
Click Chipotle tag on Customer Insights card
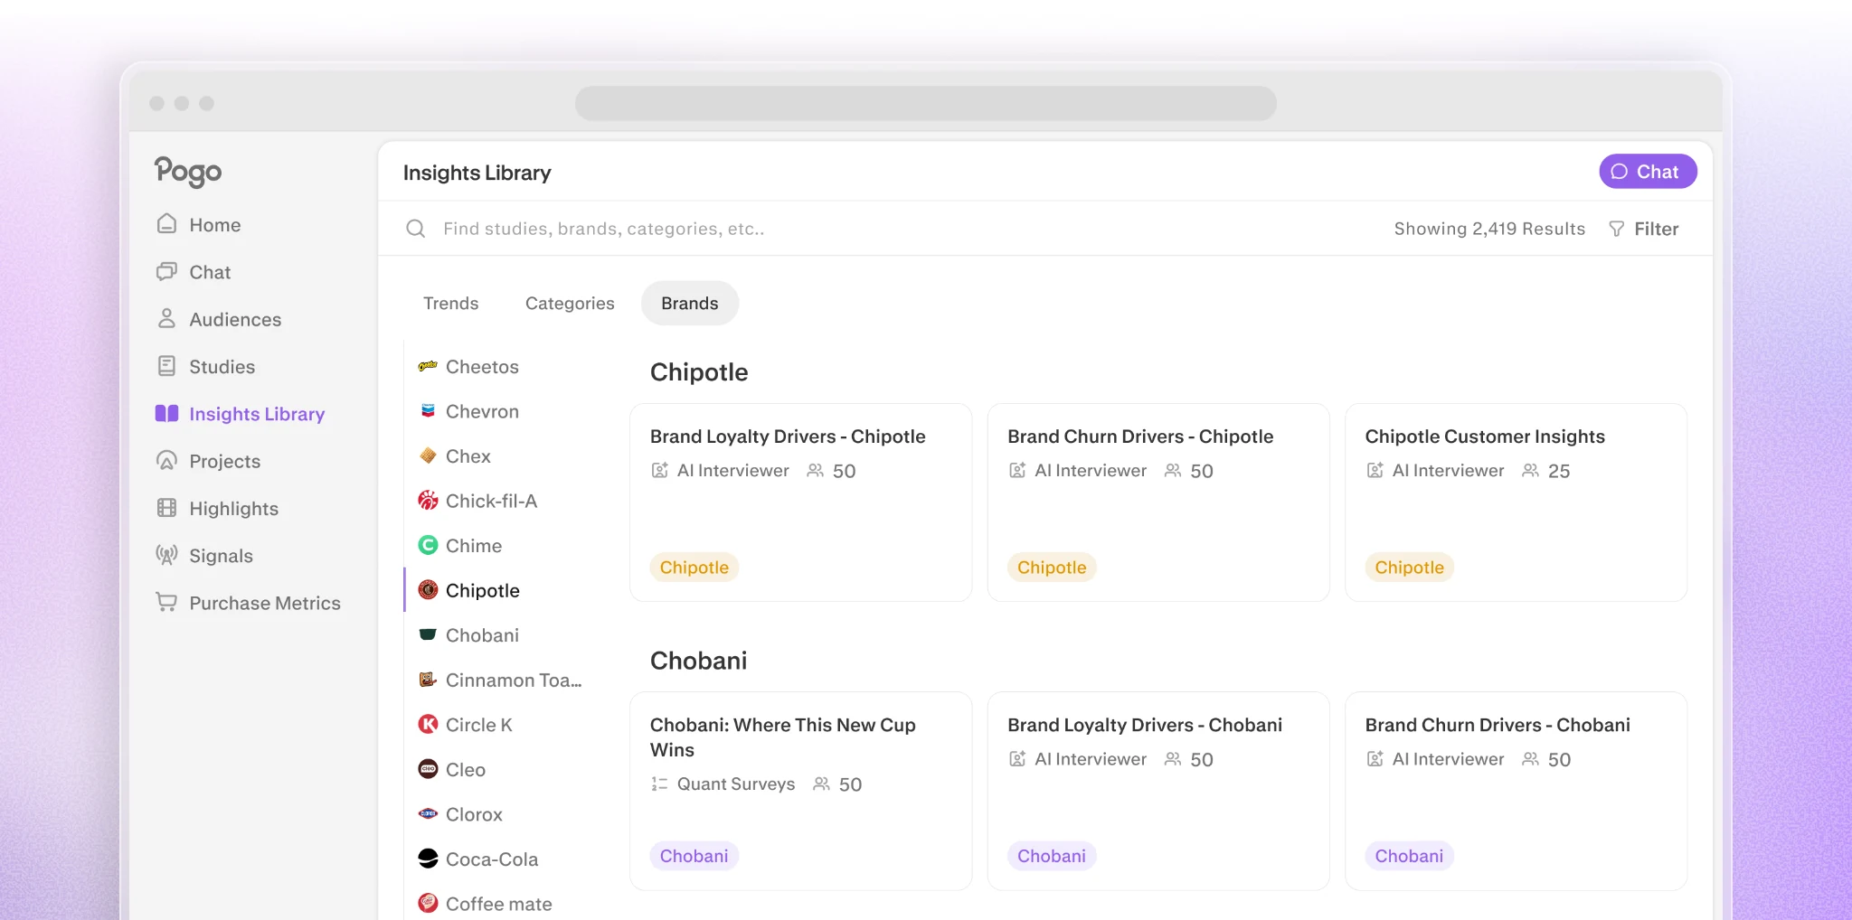1409,567
